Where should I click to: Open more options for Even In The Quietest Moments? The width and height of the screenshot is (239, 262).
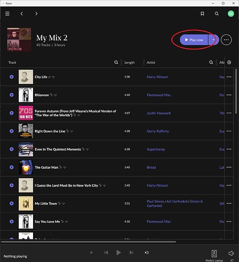pos(229,149)
